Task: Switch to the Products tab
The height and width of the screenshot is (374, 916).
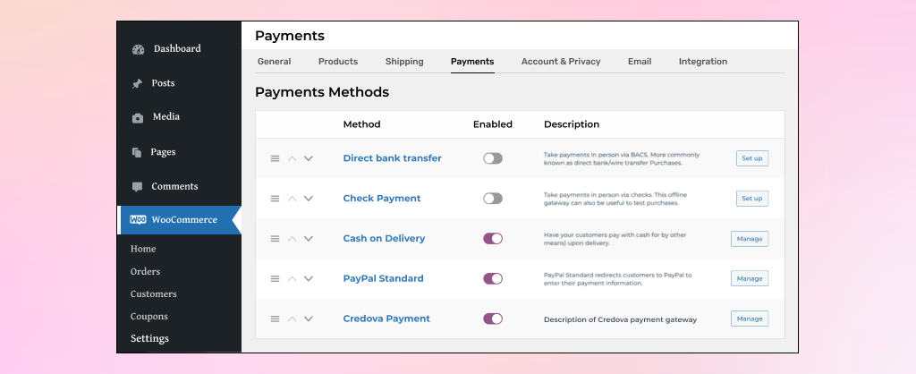Action: coord(338,62)
